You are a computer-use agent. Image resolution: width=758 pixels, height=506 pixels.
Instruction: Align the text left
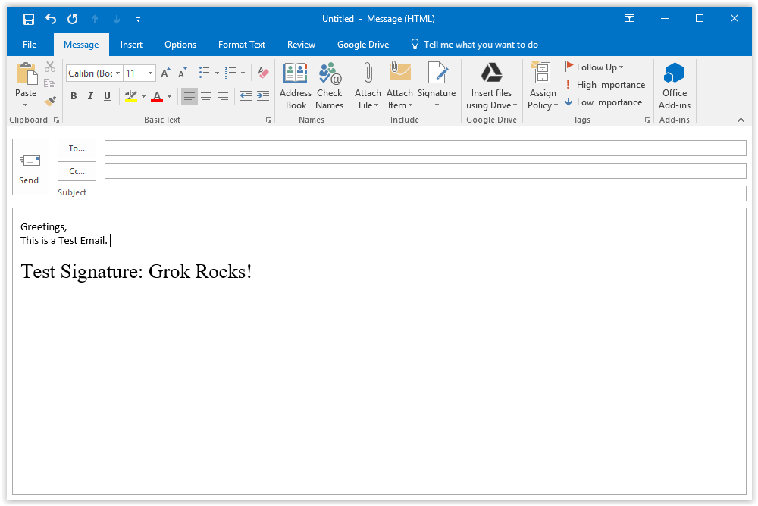(189, 96)
